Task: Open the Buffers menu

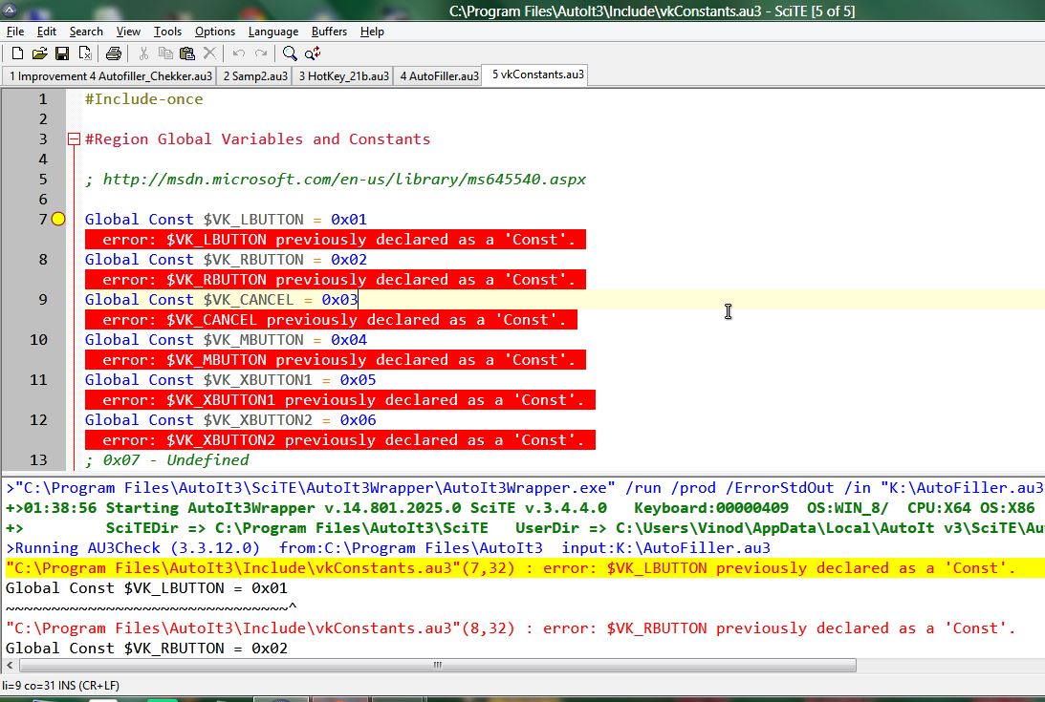Action: click(329, 32)
